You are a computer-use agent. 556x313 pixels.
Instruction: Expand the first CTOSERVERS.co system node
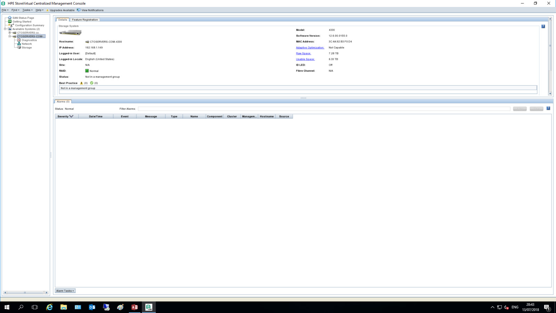click(10, 33)
